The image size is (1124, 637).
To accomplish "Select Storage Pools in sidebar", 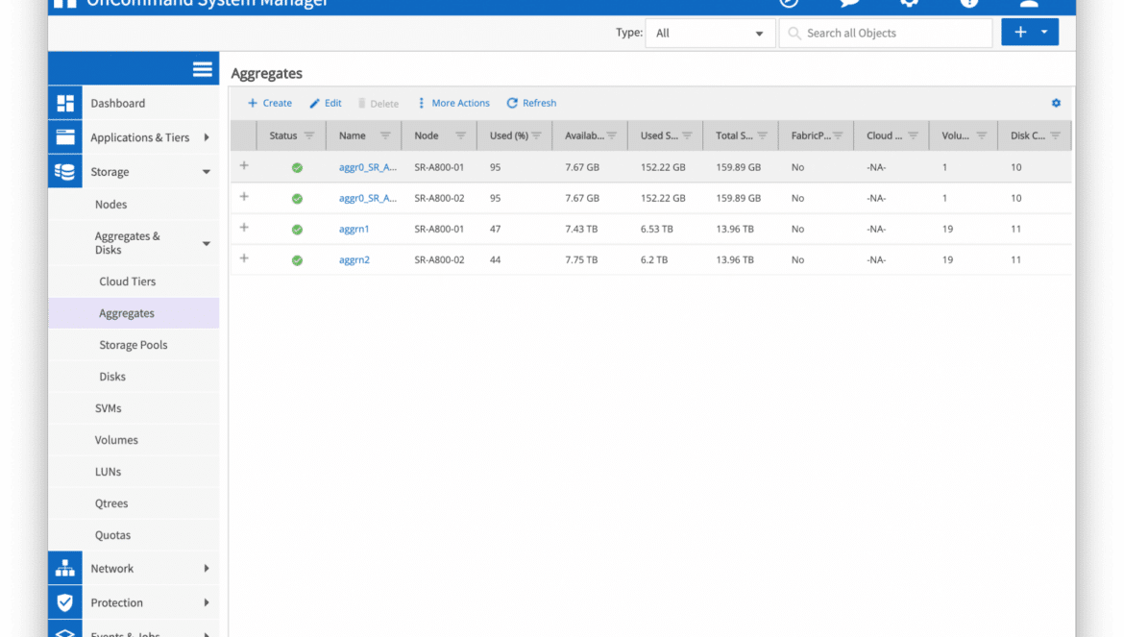I will click(134, 345).
